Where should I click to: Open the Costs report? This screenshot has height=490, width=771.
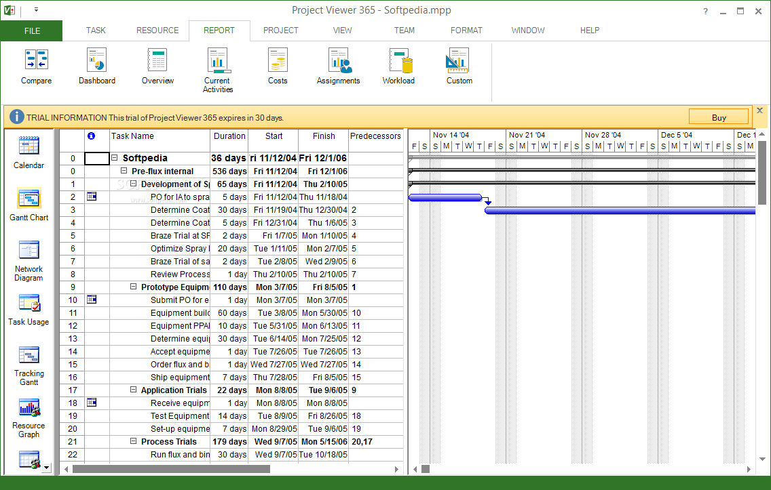tap(278, 66)
